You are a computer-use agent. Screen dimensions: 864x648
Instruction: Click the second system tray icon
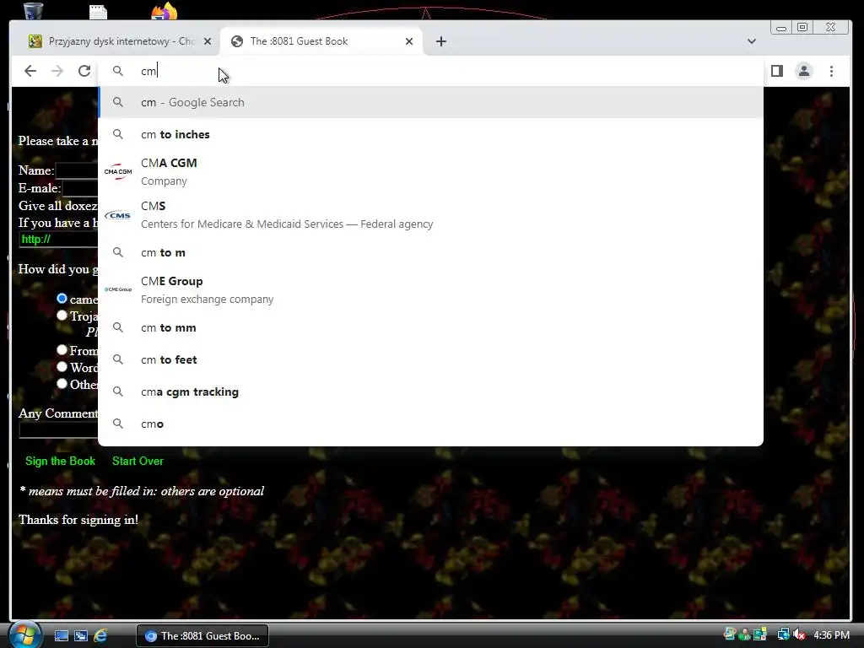pos(745,634)
